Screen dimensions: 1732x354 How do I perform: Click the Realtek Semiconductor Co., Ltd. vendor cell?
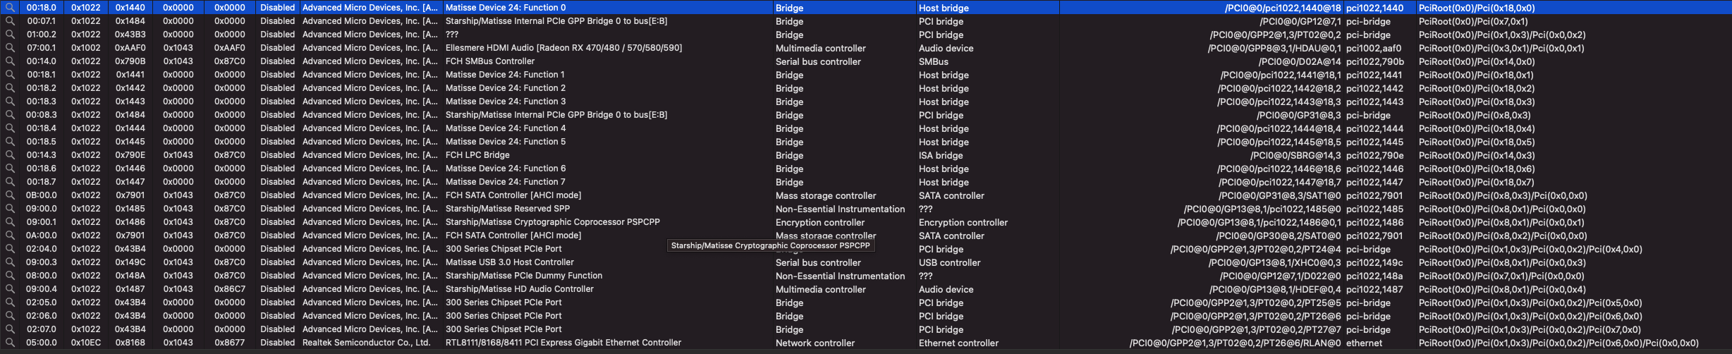tap(366, 343)
